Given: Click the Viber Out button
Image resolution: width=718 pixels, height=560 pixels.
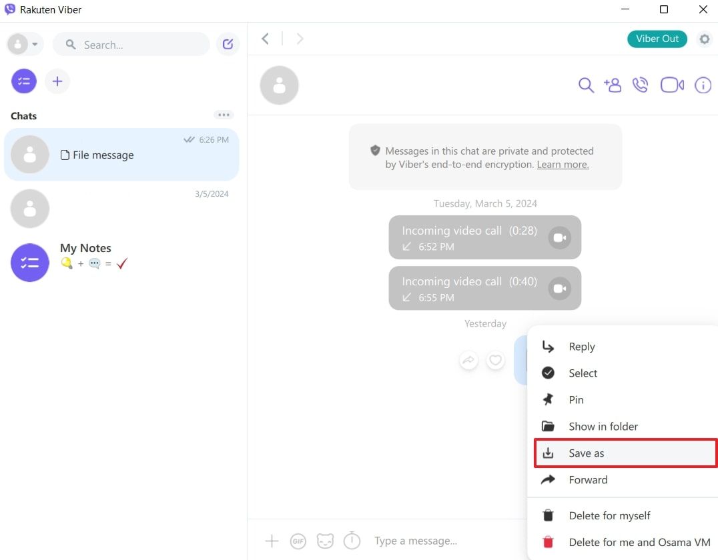Looking at the screenshot, I should pyautogui.click(x=657, y=39).
